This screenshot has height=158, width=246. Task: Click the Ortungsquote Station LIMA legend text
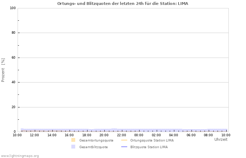[x=152, y=140]
